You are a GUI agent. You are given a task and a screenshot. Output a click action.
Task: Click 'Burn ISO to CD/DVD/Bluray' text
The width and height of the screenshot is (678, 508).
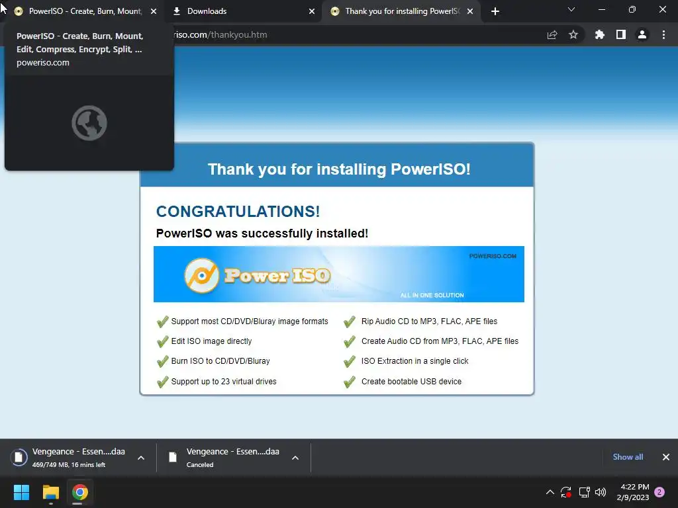tap(220, 361)
